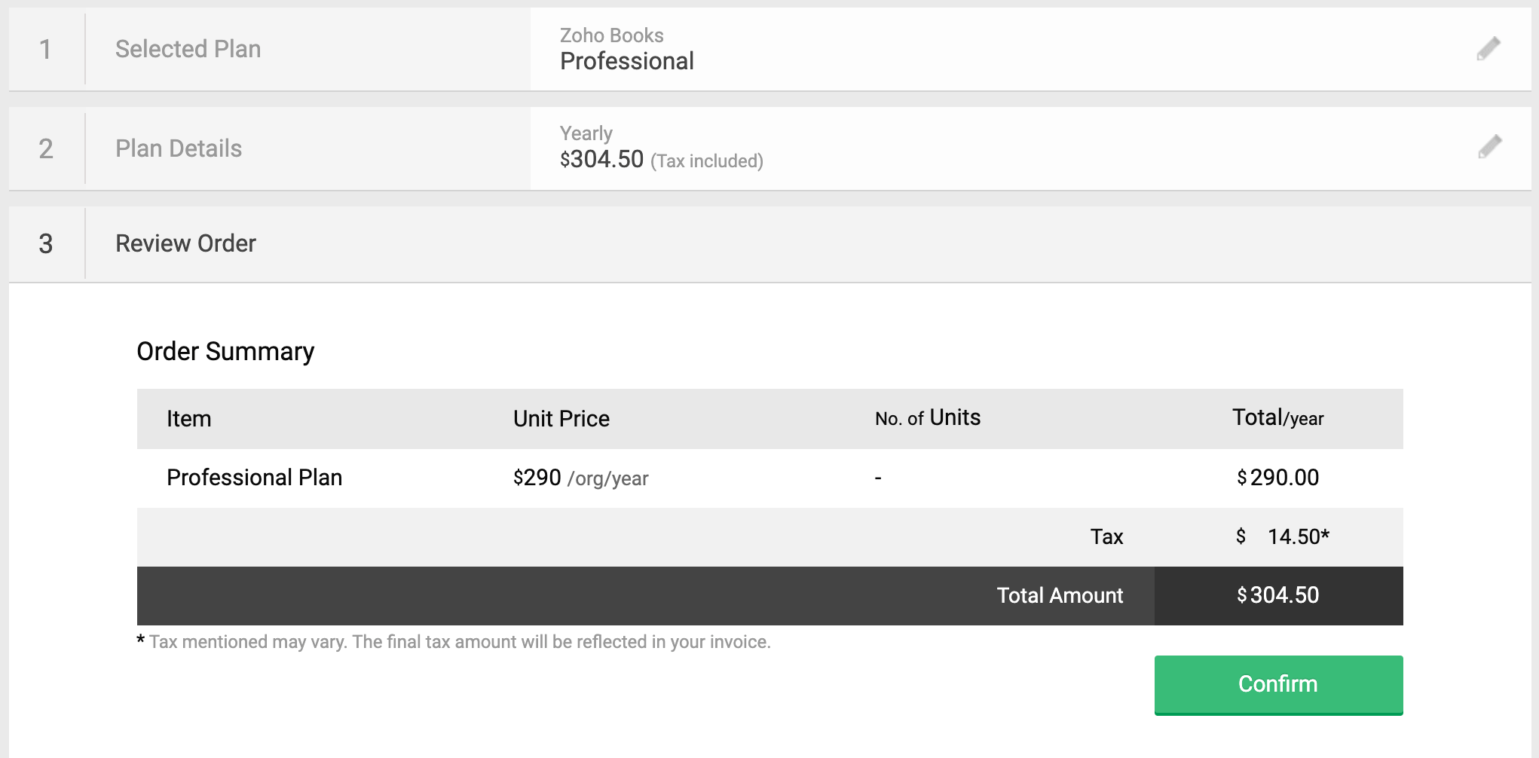The width and height of the screenshot is (1539, 758).
Task: Collapse the Review Order section header
Action: coord(185,243)
